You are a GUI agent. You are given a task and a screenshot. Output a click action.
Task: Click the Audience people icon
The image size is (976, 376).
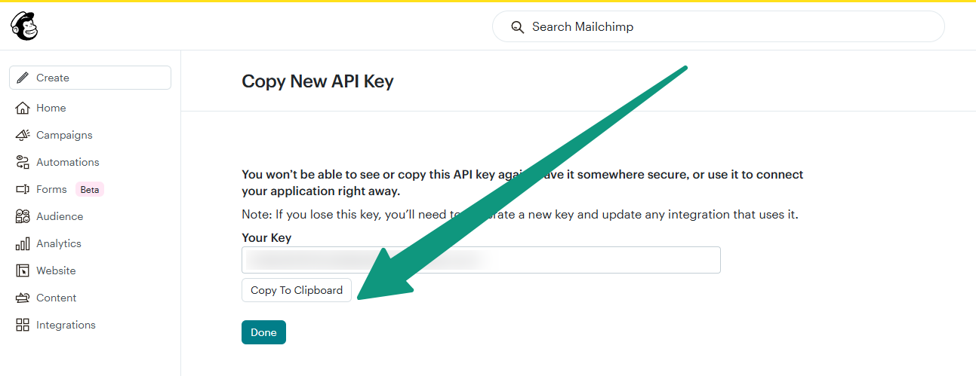click(x=23, y=216)
